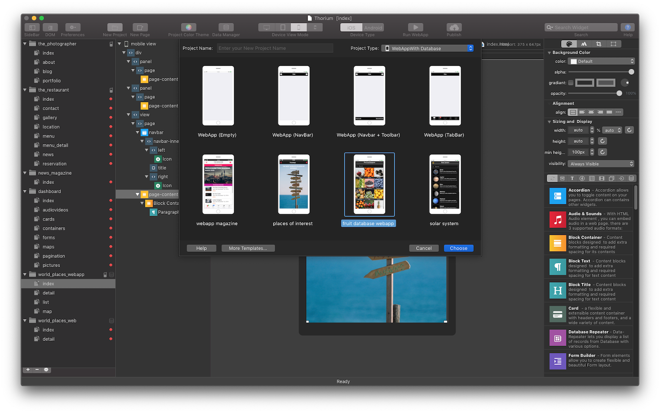Cancel the new project dialog
This screenshot has width=660, height=413.
[x=423, y=248]
